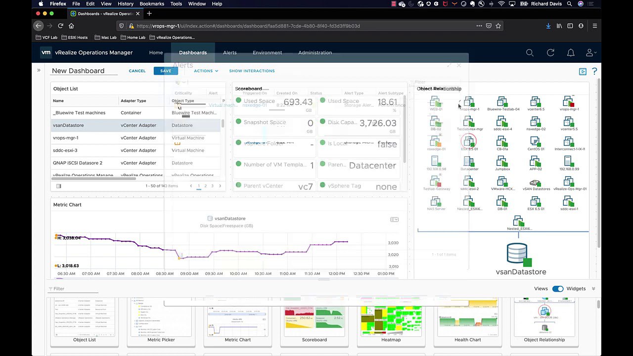Select the vrops-mgr-1 row in Object List
The width and height of the screenshot is (633, 356).
click(x=136, y=138)
